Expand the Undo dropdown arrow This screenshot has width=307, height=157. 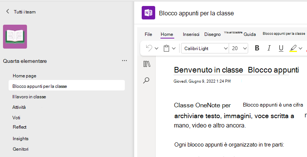coord(156,49)
